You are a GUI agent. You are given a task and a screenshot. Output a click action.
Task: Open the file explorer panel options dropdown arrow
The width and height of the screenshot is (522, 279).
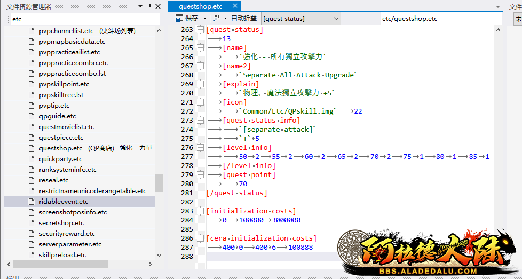[x=140, y=6]
